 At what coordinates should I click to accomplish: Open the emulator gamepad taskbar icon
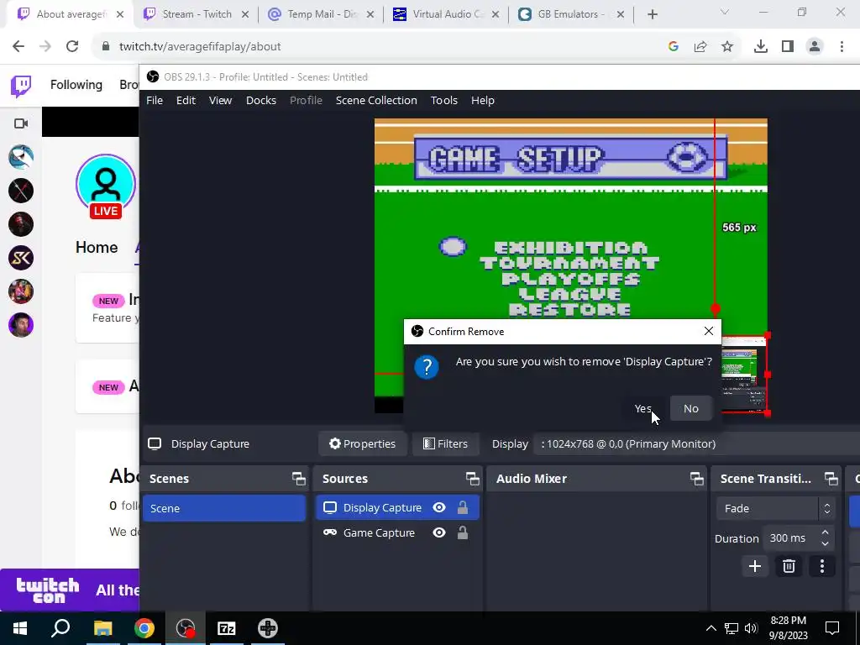[268, 628]
